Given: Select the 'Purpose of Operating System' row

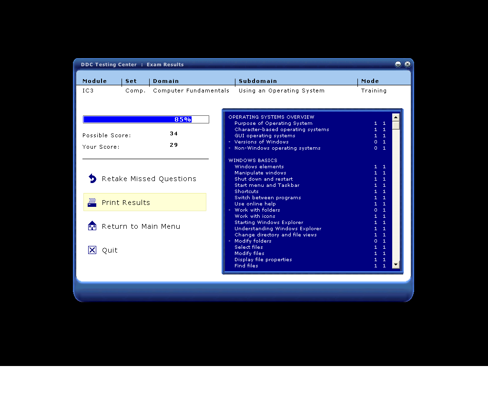Looking at the screenshot, I should click(x=307, y=123).
